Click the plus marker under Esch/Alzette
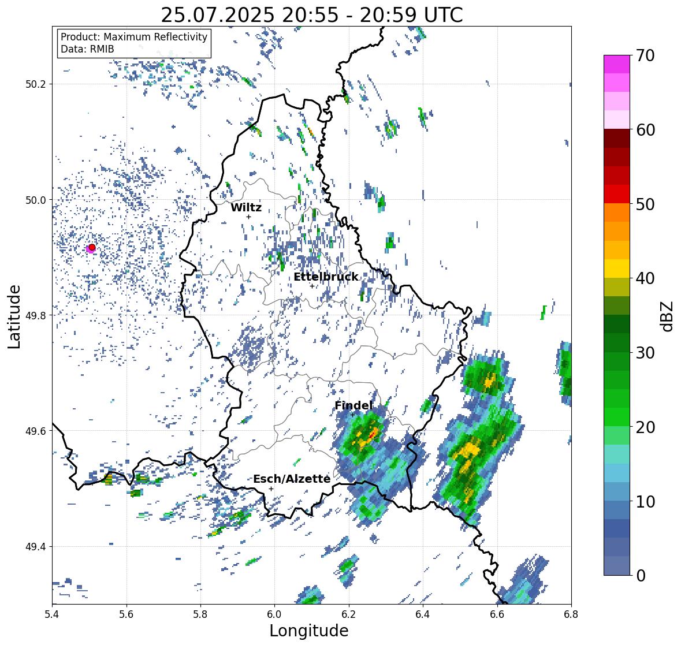The width and height of the screenshot is (681, 645). coord(271,489)
